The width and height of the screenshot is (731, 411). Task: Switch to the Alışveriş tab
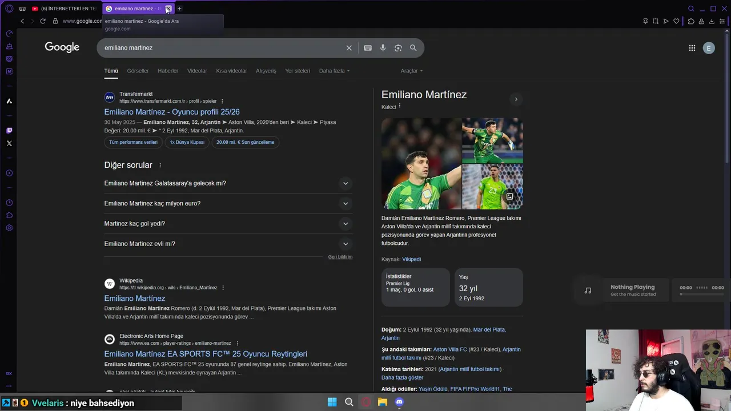click(266, 71)
